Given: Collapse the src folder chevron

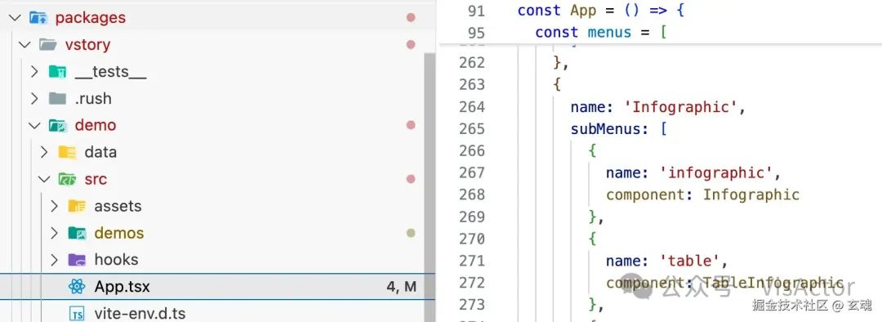Looking at the screenshot, I should (x=44, y=179).
